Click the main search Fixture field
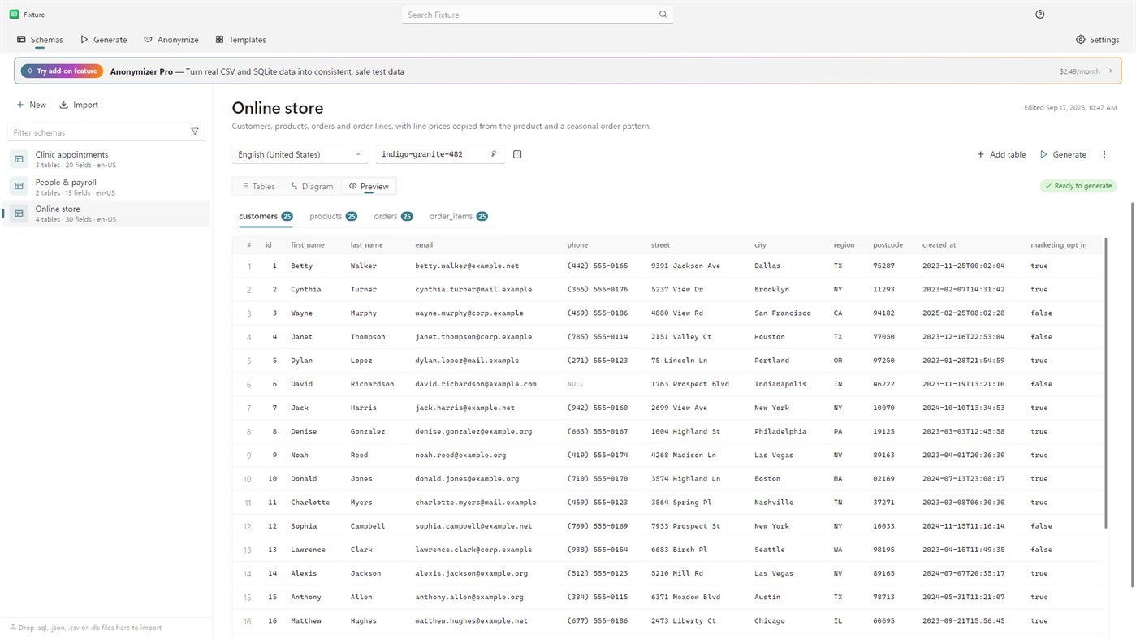This screenshot has width=1136, height=639. point(538,15)
